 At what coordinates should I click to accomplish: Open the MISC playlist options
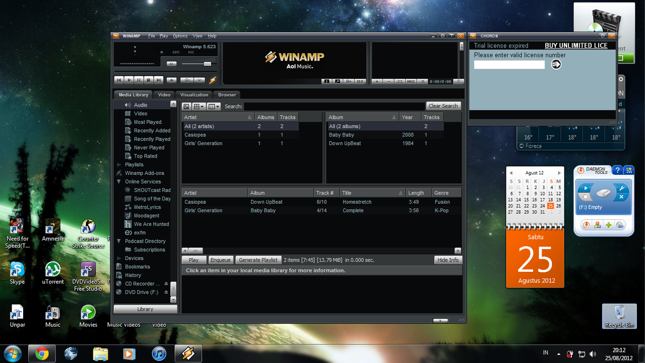pyautogui.click(x=411, y=81)
